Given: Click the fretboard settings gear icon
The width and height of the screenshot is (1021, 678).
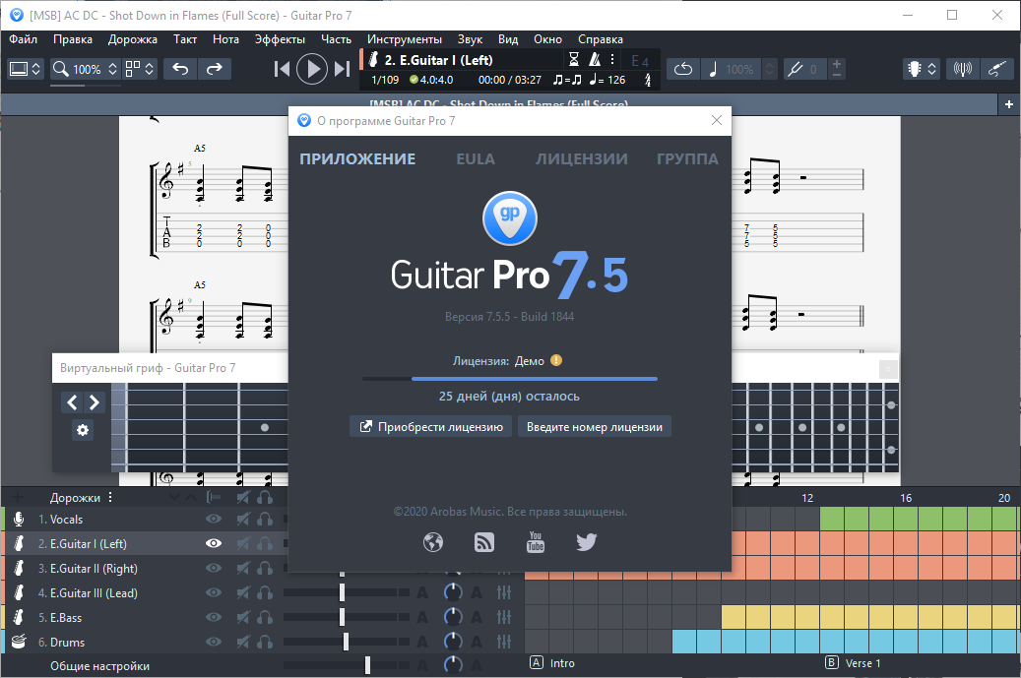Looking at the screenshot, I should click(83, 430).
